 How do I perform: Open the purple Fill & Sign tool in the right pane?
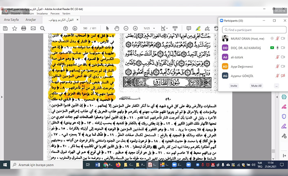click(x=284, y=126)
